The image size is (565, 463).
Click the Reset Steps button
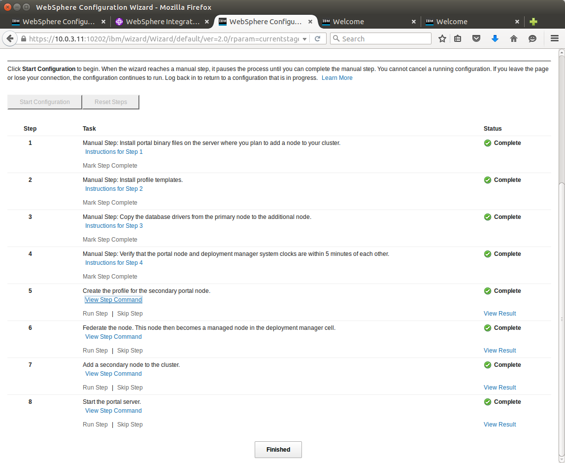111,102
